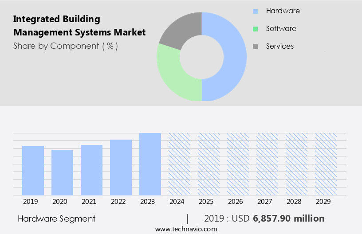Open the www.technavio.com link
This screenshot has width=362, height=234.
pos(186,229)
